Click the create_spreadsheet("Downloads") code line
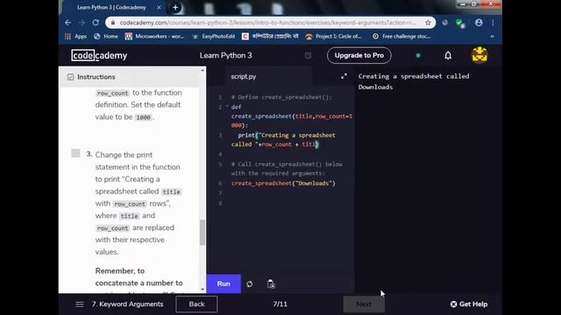 [x=283, y=183]
